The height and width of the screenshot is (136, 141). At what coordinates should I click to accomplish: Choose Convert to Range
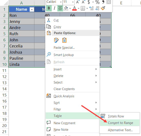120,123
